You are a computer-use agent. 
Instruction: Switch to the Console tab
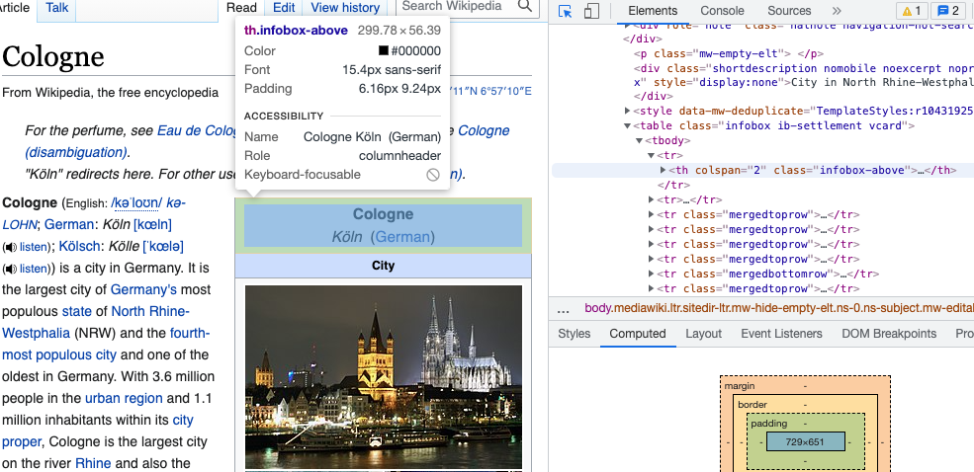[x=722, y=11]
